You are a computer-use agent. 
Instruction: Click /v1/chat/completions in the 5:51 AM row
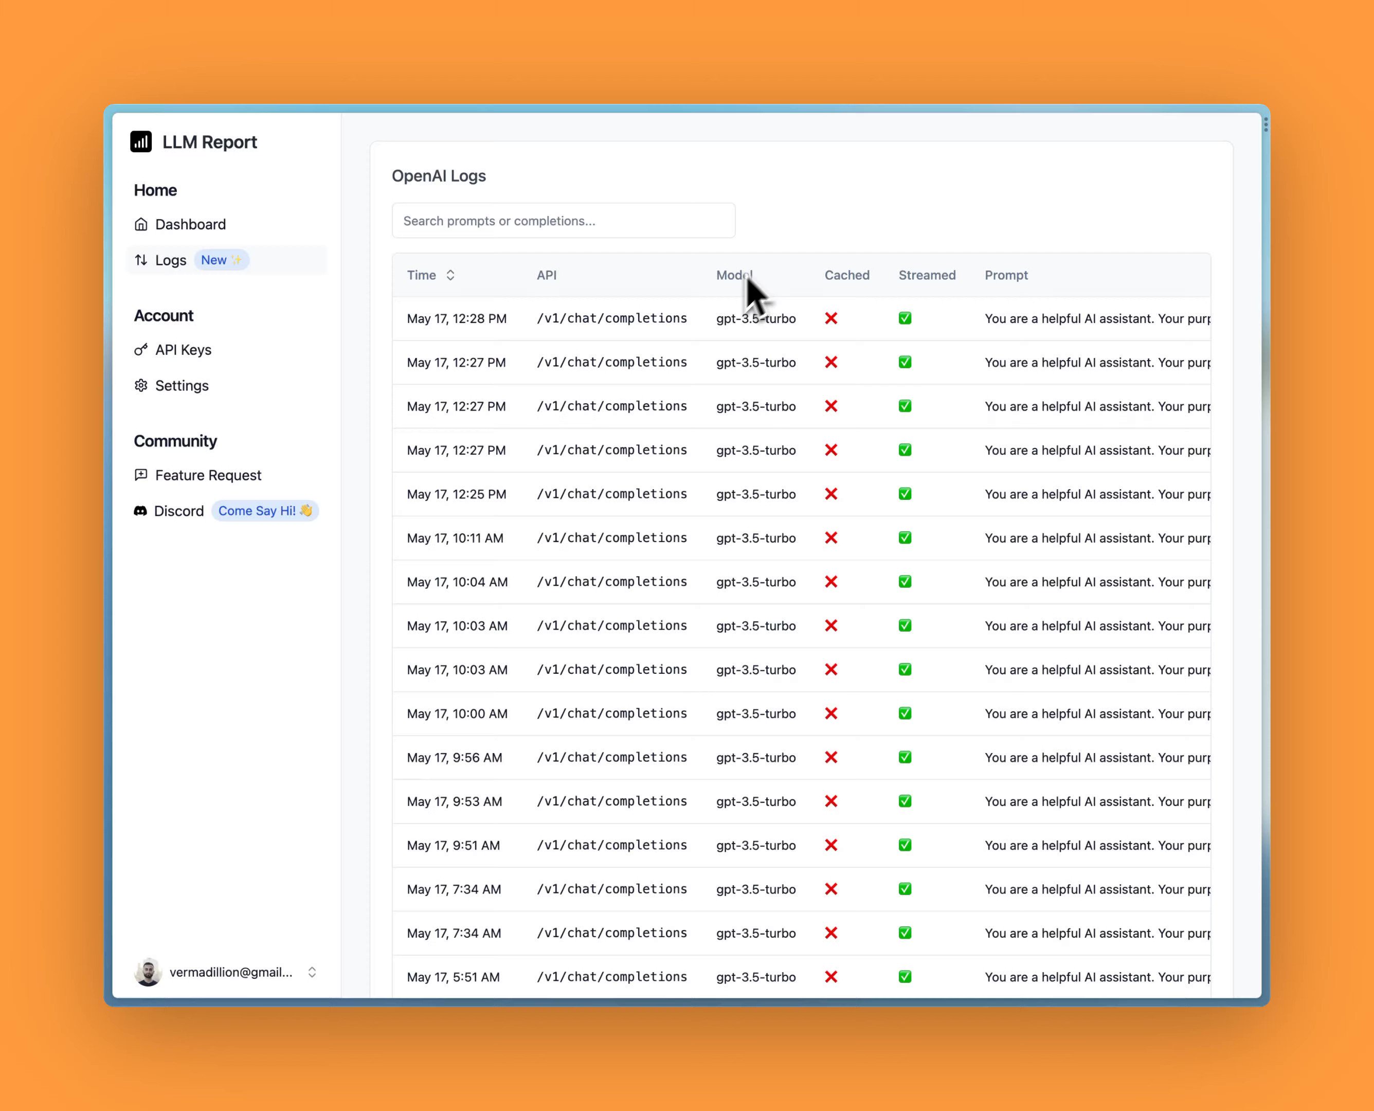612,977
